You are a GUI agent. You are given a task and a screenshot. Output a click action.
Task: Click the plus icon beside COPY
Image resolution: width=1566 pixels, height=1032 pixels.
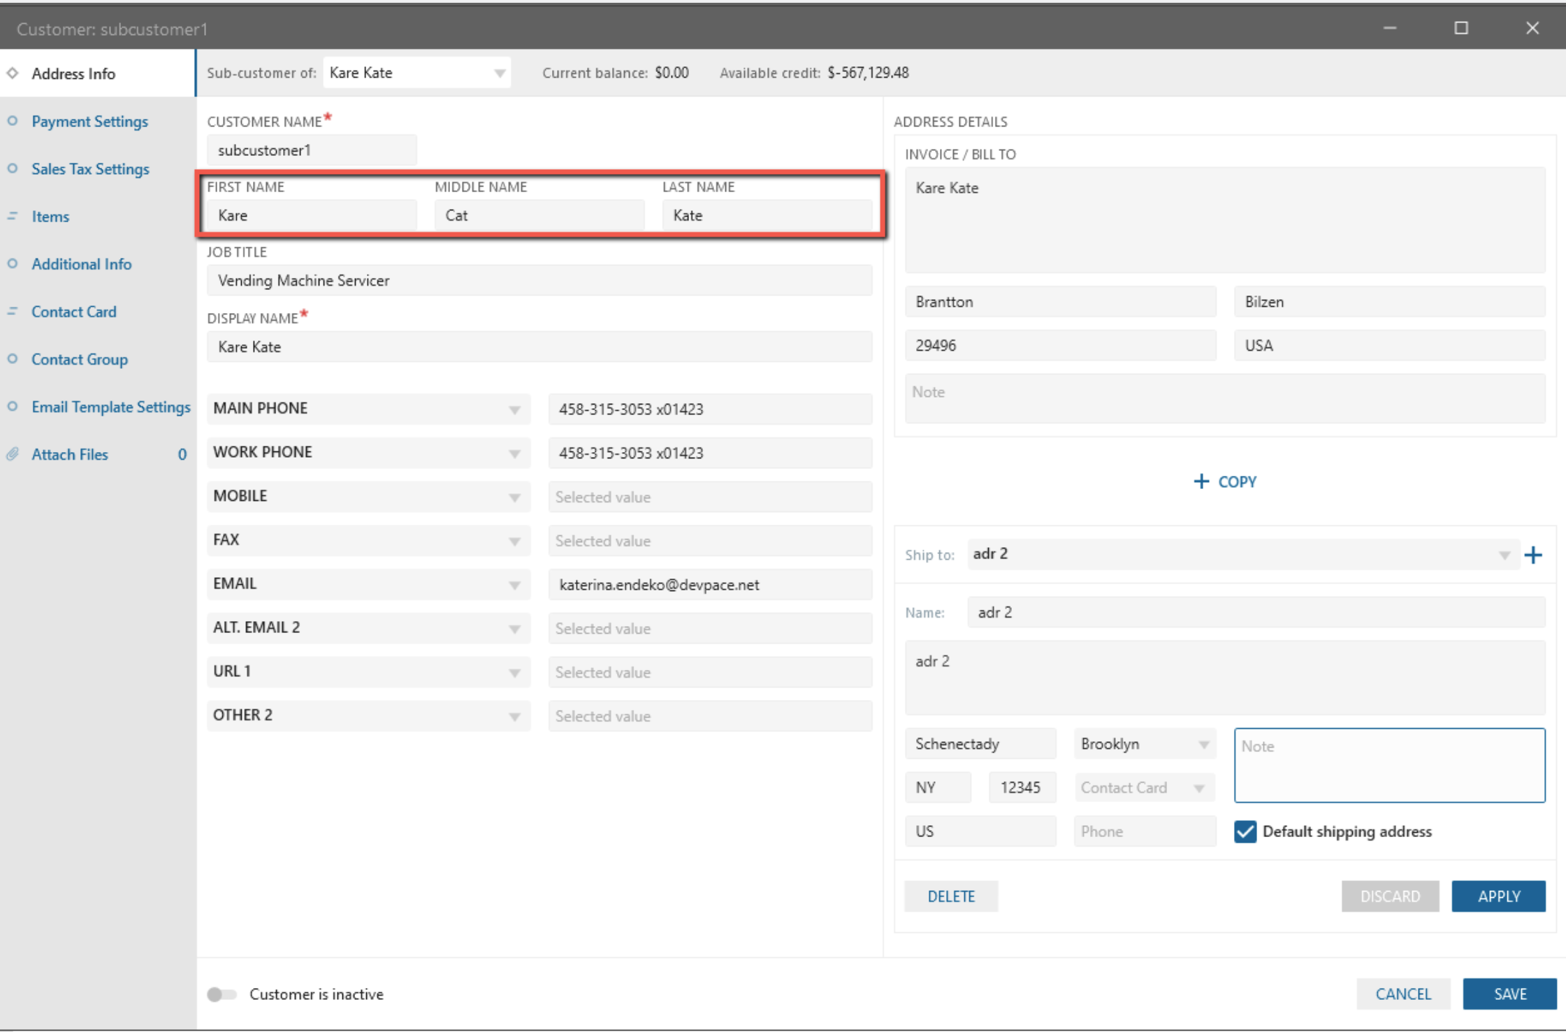pyautogui.click(x=1201, y=481)
